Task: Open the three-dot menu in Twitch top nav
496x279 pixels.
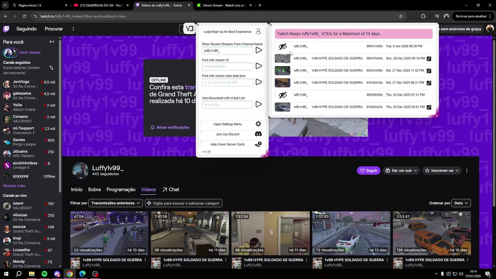Action: coord(73,29)
